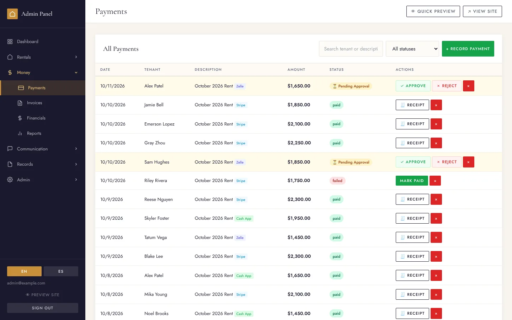Sign out of the admin panel
This screenshot has width=512, height=320.
[x=43, y=308]
